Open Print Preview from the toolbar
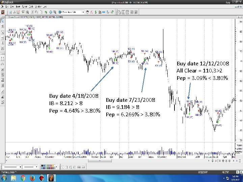Viewport: 243px width, 182px height. tap(27, 12)
